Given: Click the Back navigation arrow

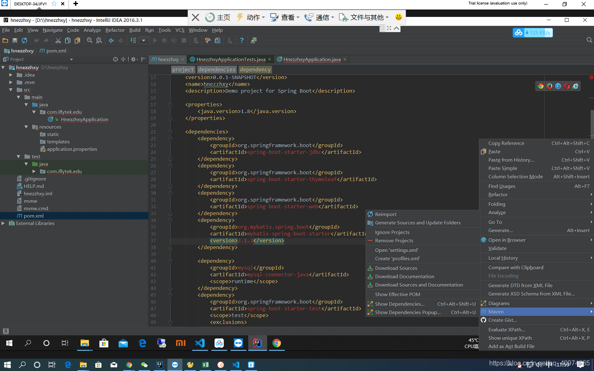Looking at the screenshot, I should tap(111, 40).
